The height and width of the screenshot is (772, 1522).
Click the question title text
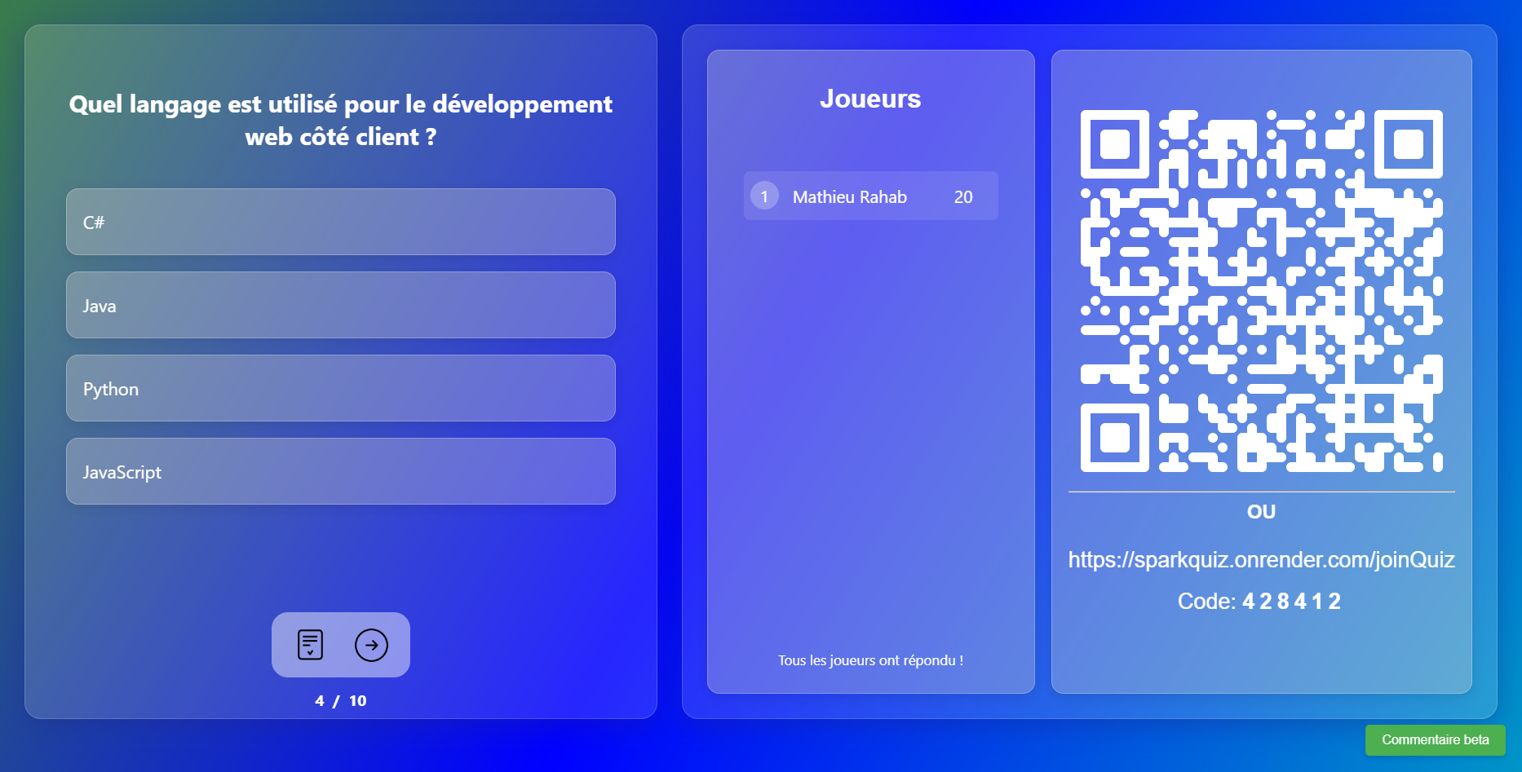(340, 120)
